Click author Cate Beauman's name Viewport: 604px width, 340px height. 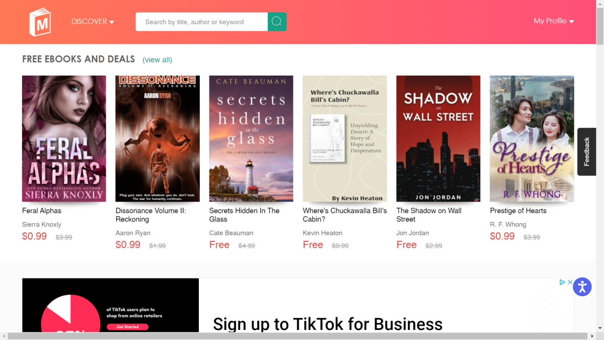pos(231,233)
